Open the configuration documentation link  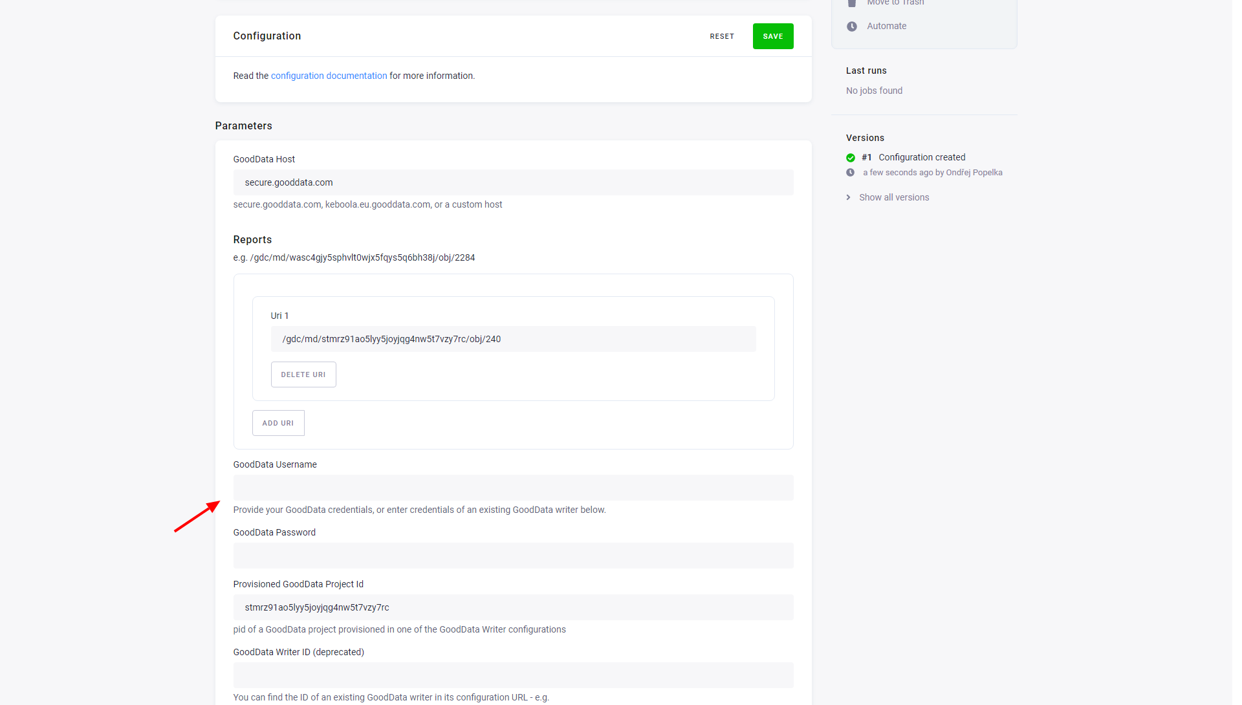(329, 76)
